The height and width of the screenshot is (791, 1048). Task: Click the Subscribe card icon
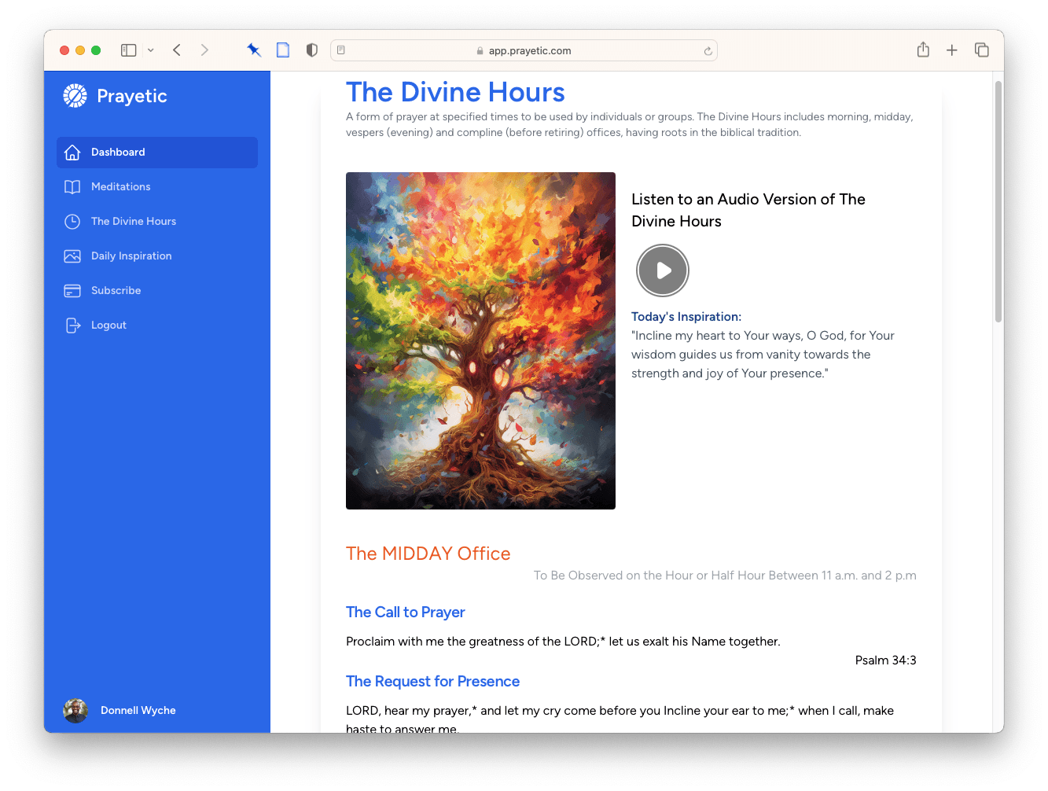click(72, 291)
